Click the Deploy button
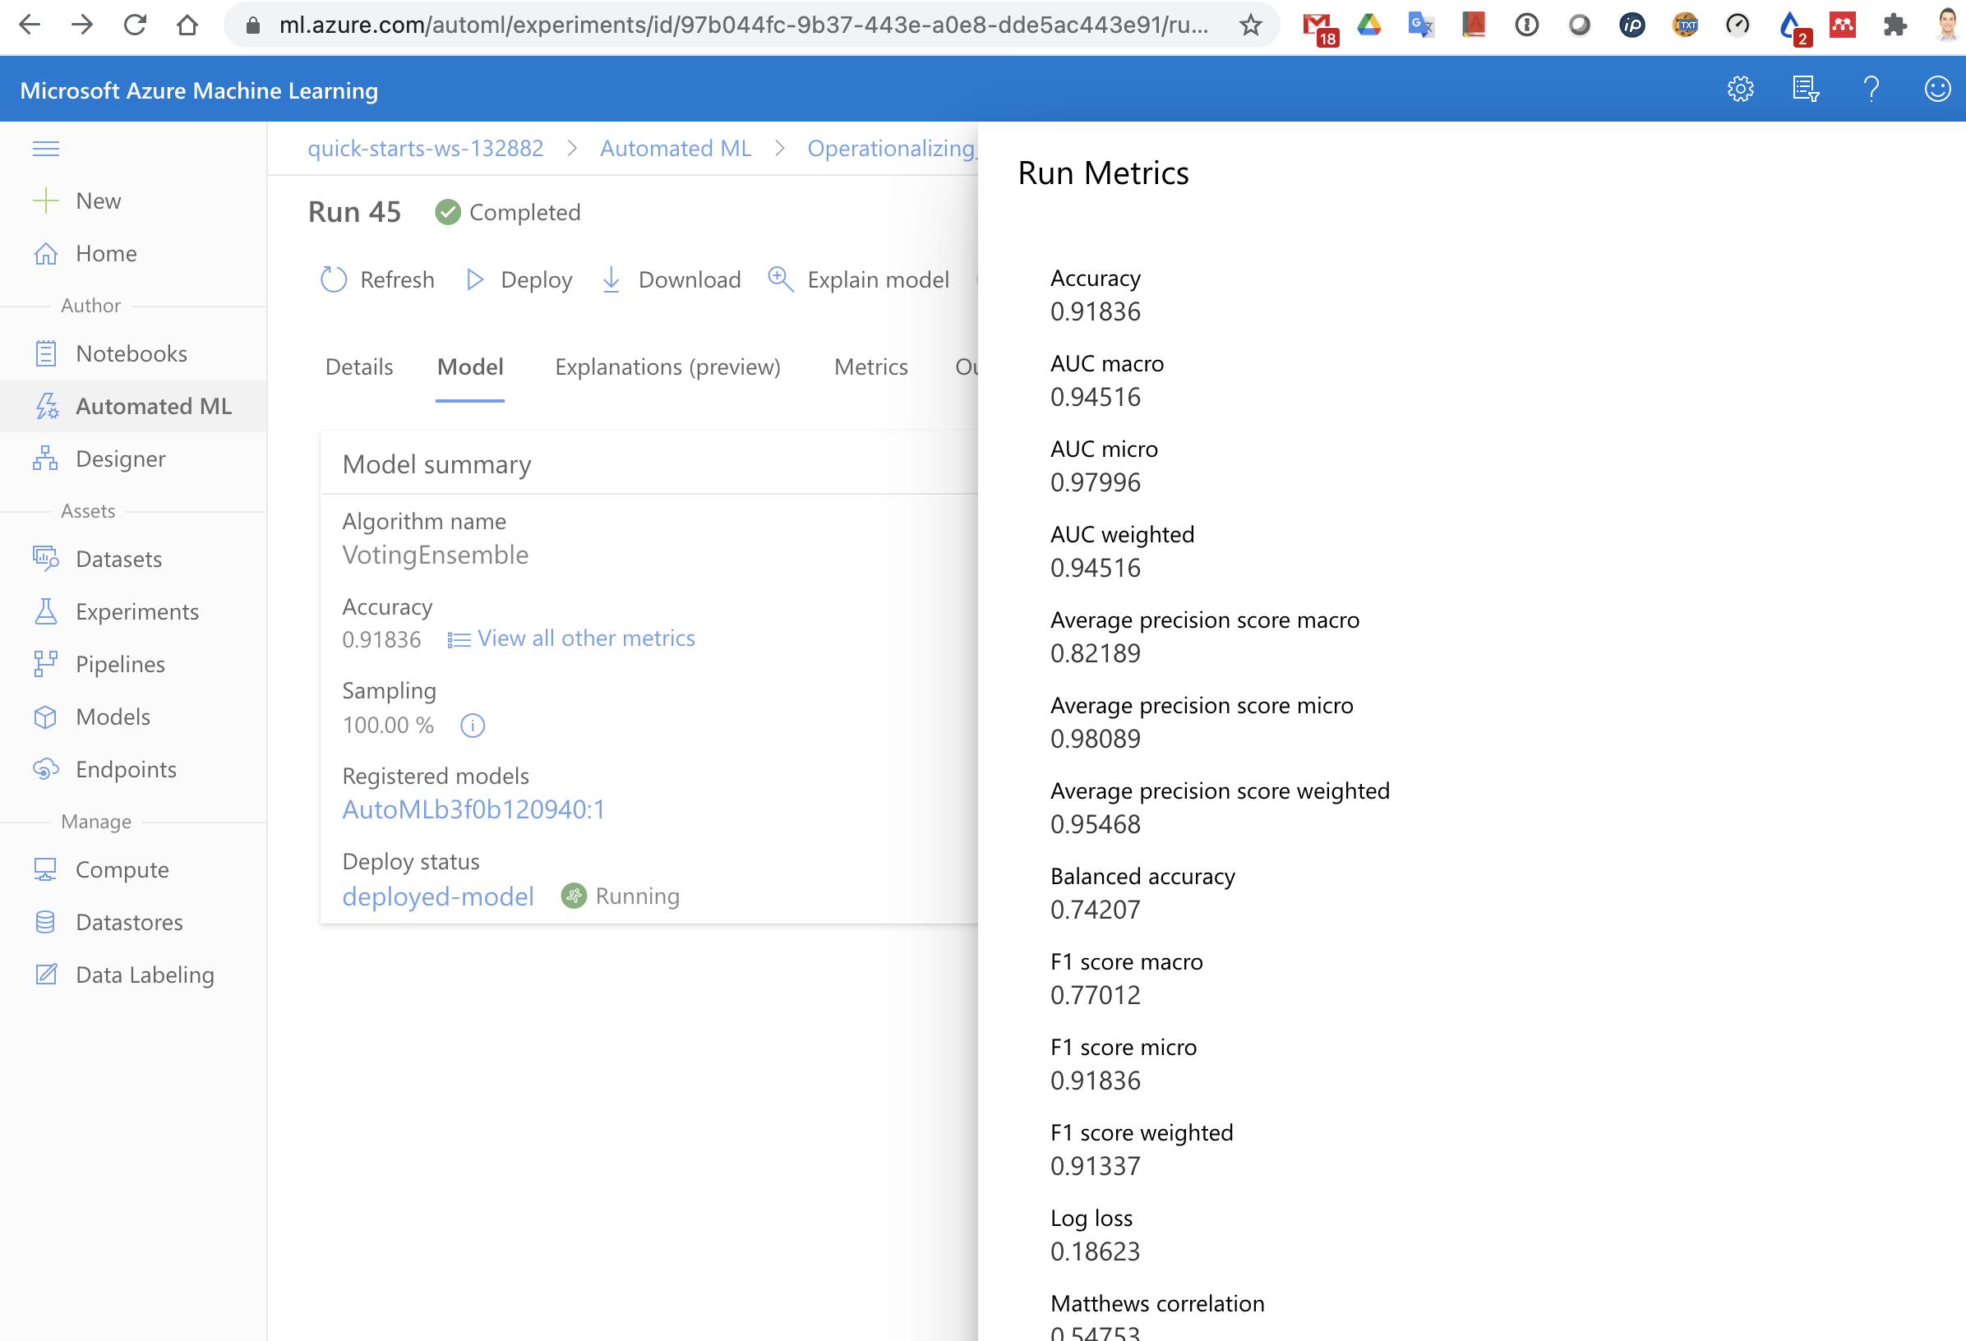 [x=519, y=280]
